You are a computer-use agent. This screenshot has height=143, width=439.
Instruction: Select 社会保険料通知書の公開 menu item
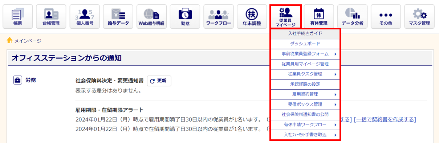305,114
